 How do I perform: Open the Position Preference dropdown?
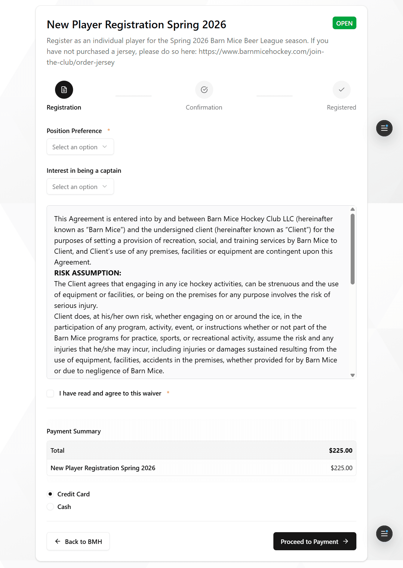coord(80,147)
